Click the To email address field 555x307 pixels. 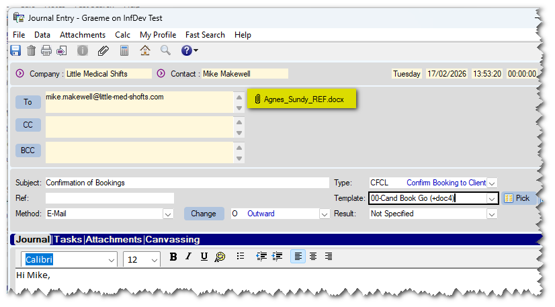pos(140,102)
